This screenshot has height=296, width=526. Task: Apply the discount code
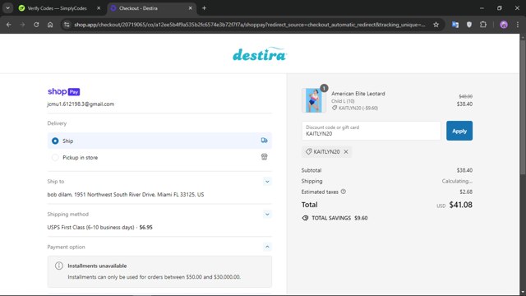(459, 131)
